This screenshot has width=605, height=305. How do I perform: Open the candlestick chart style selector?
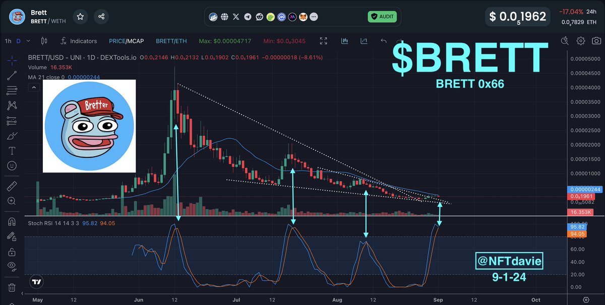click(x=43, y=41)
